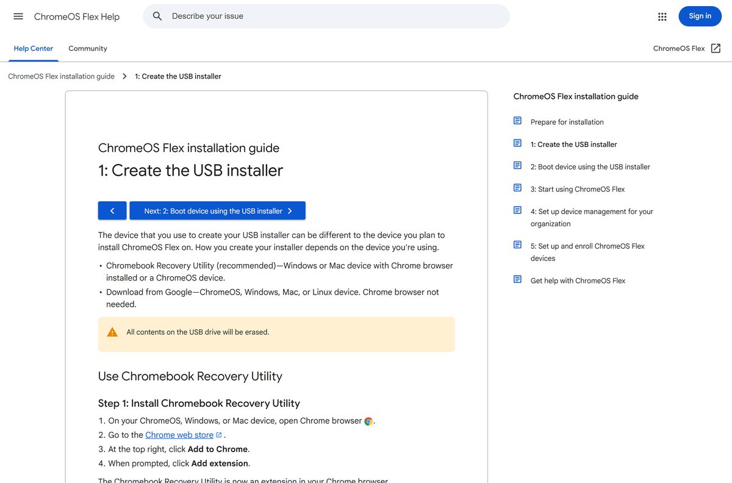The image size is (732, 483).
Task: Click document icon beside Set up device management
Action: pos(517,210)
